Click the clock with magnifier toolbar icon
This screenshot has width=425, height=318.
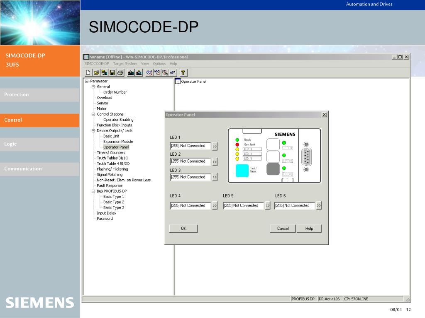click(x=165, y=72)
